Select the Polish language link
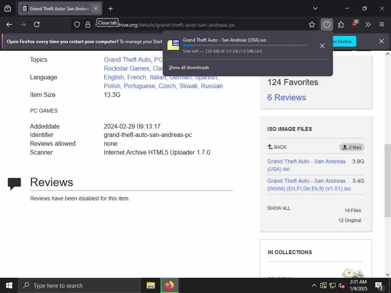This screenshot has height=293, width=391. [x=112, y=86]
